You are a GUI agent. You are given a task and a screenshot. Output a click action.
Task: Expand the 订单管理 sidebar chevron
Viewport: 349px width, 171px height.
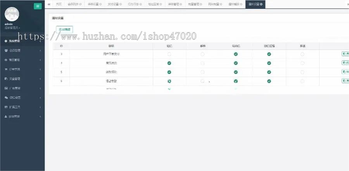coord(40,69)
